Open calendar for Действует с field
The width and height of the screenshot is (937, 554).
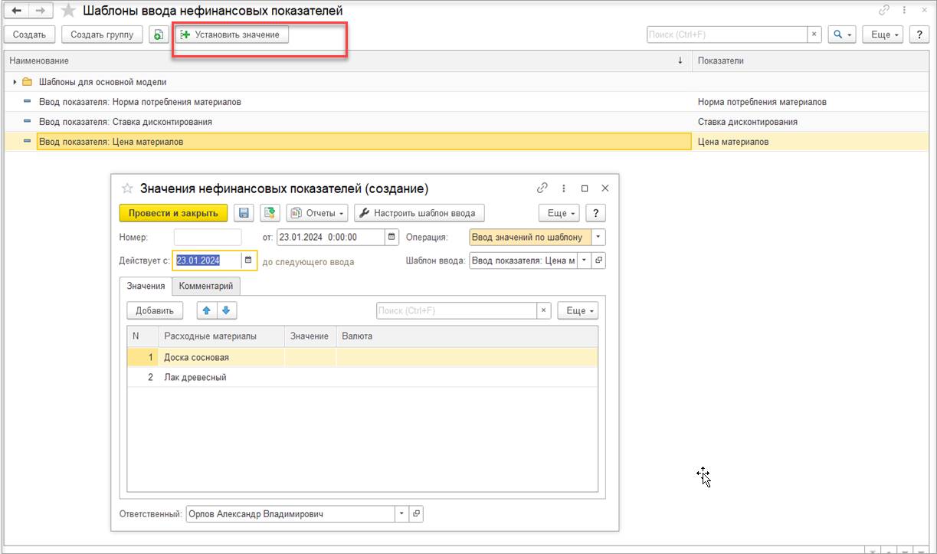point(249,261)
